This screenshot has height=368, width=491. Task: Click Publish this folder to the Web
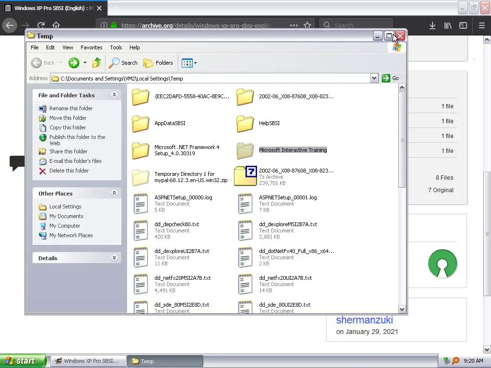click(77, 140)
